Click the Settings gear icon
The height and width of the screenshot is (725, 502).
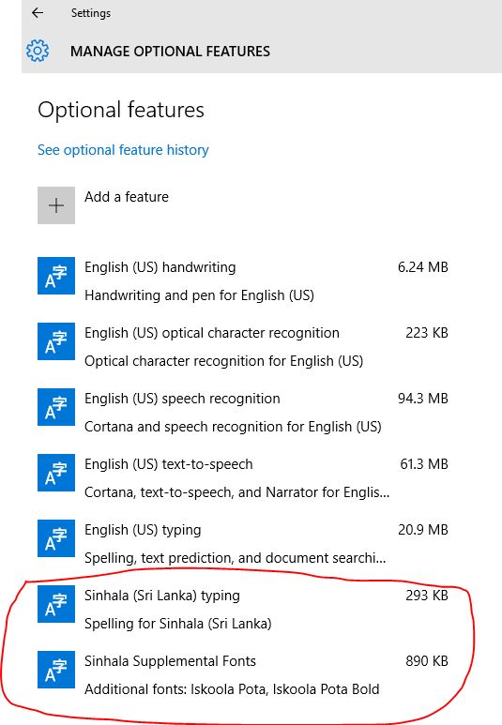[x=38, y=51]
